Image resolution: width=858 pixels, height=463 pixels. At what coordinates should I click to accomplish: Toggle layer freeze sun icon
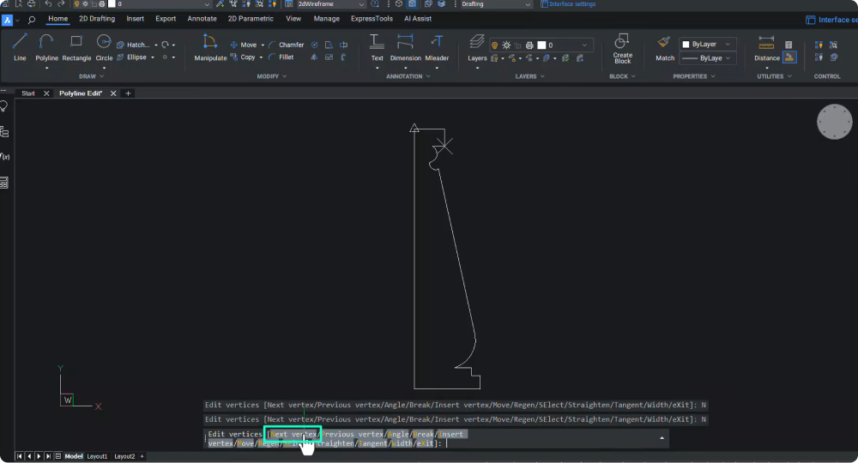point(506,45)
